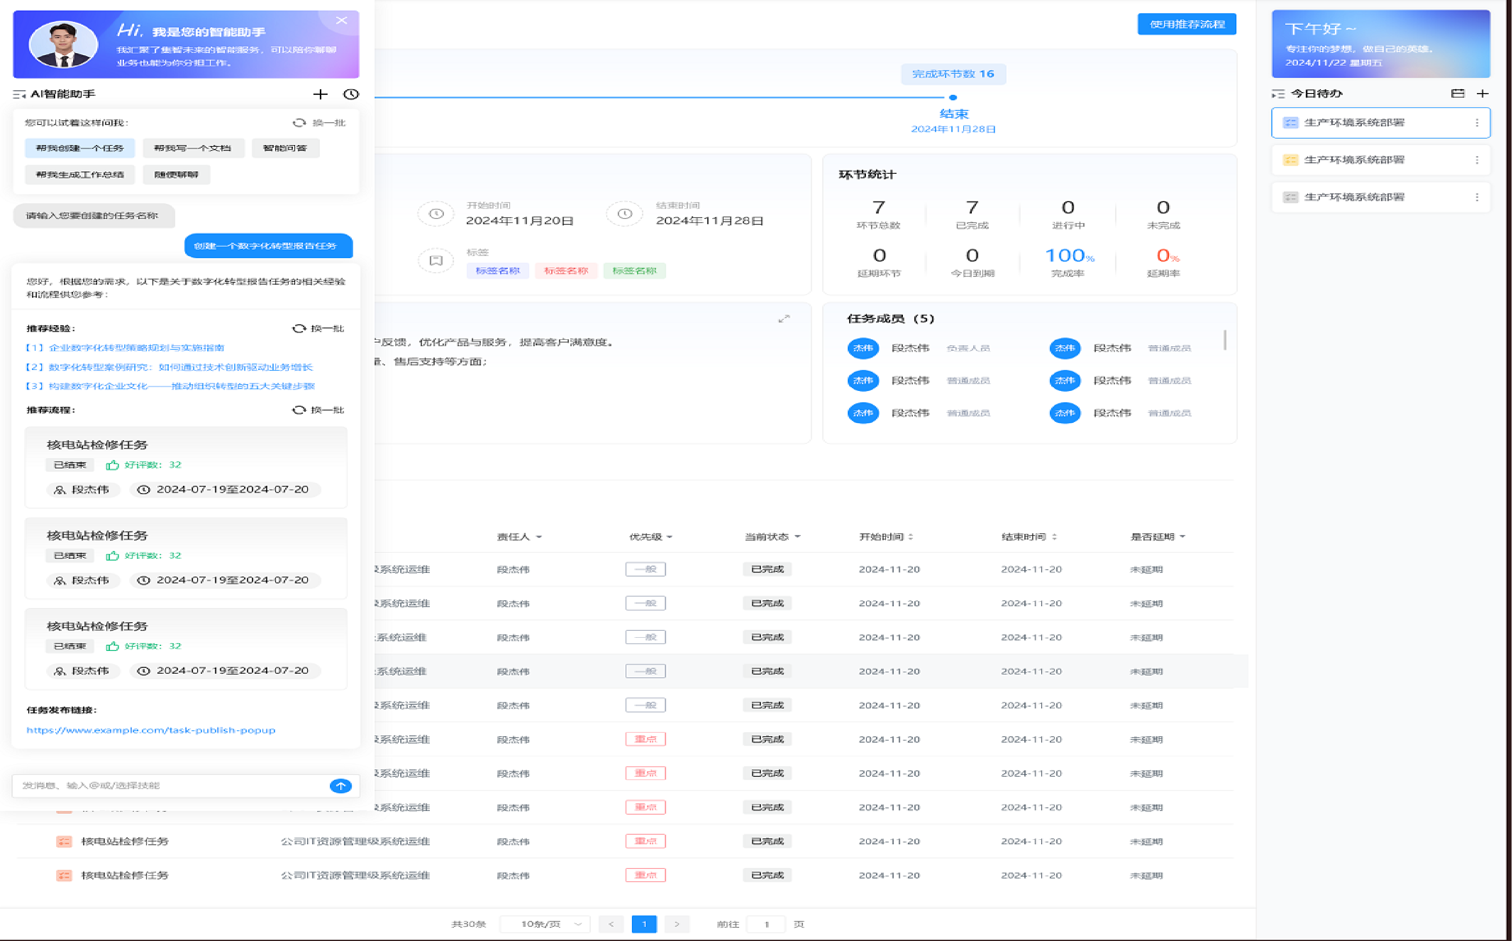Open the 责任人 column filter dropdown
The height and width of the screenshot is (941, 1512).
[538, 537]
